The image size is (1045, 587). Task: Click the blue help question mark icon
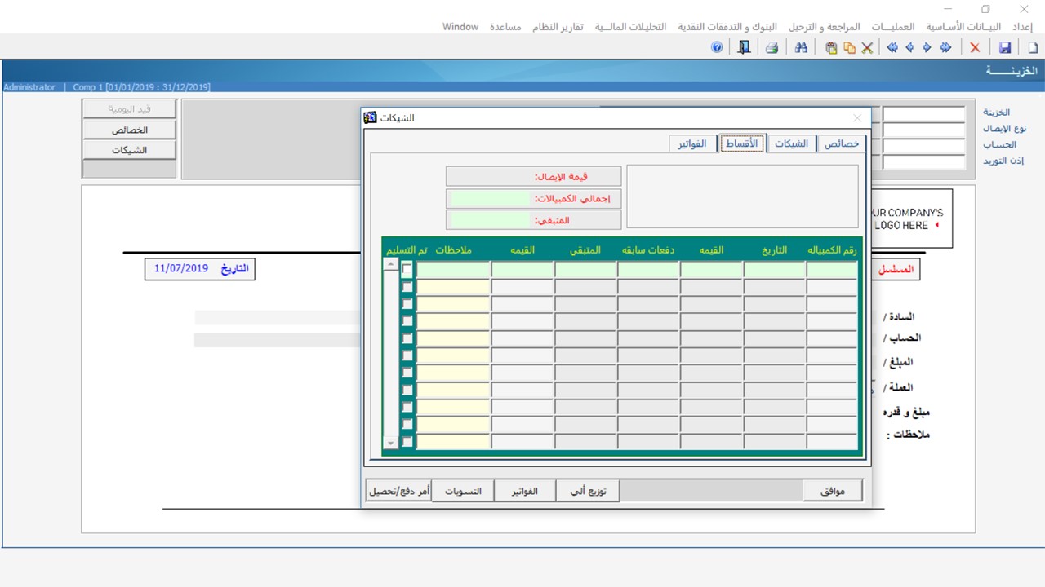pyautogui.click(x=717, y=47)
